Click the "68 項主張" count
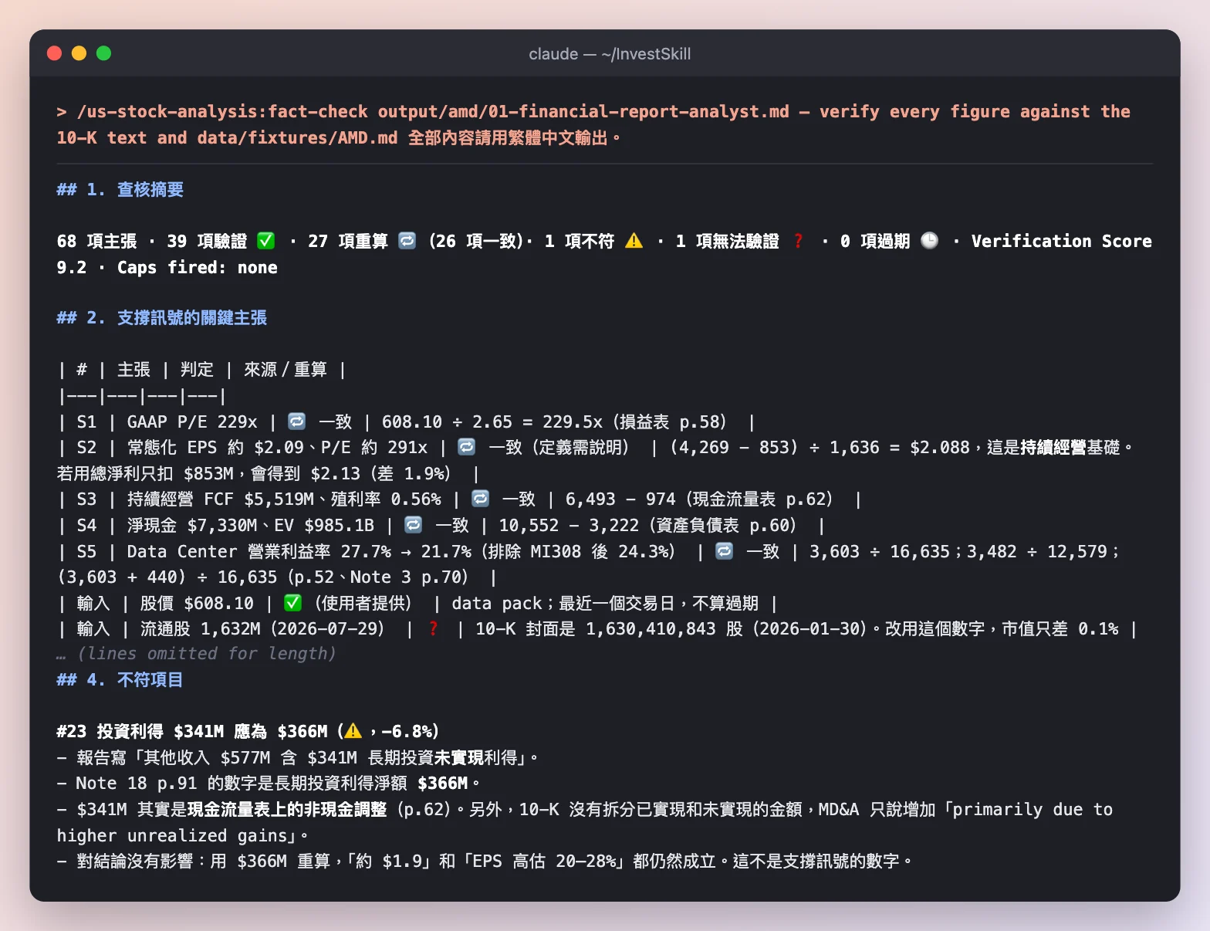The image size is (1210, 931). [x=97, y=241]
